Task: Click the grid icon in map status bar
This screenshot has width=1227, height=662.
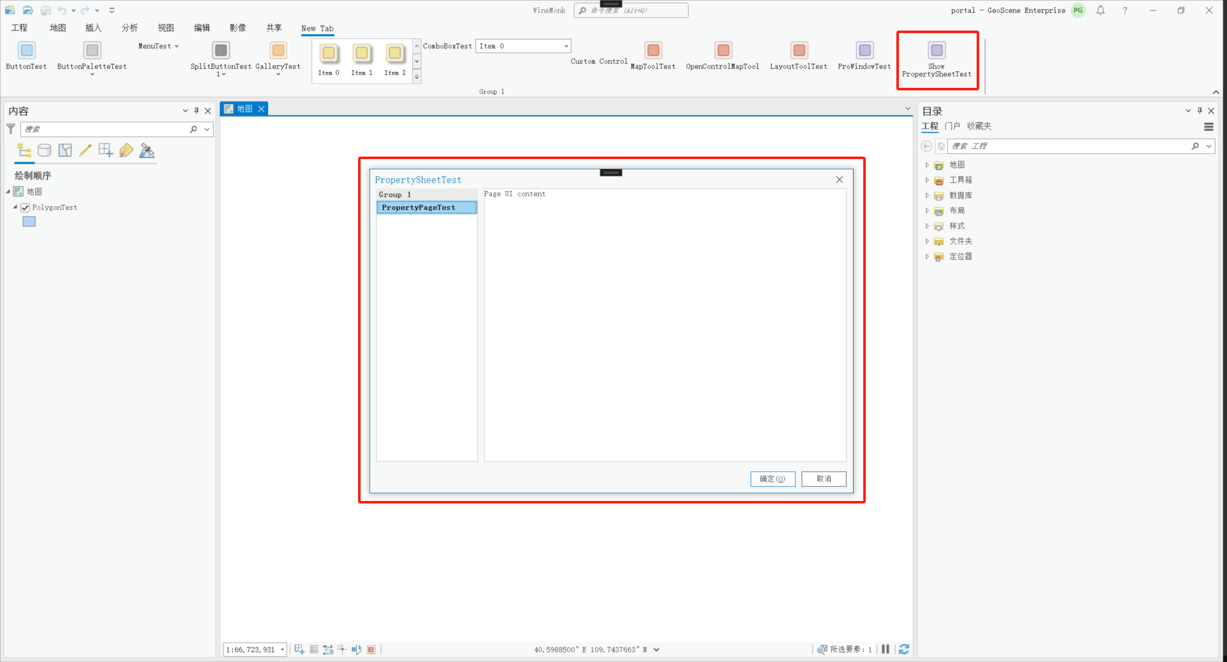Action: [x=314, y=649]
